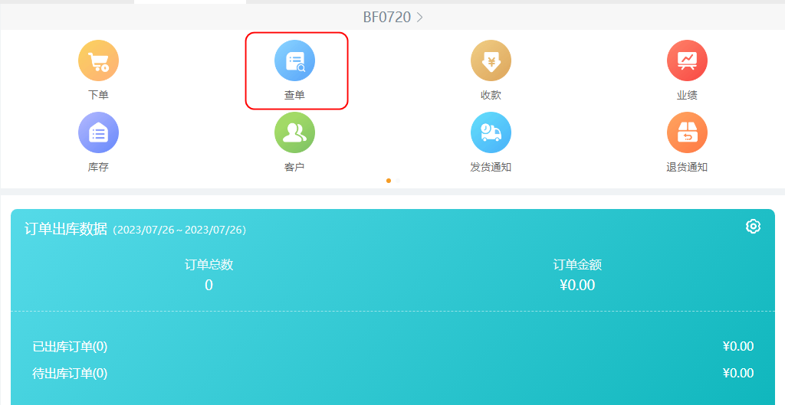Expand the chevron next to BF0720
785x405 pixels.
pos(419,17)
